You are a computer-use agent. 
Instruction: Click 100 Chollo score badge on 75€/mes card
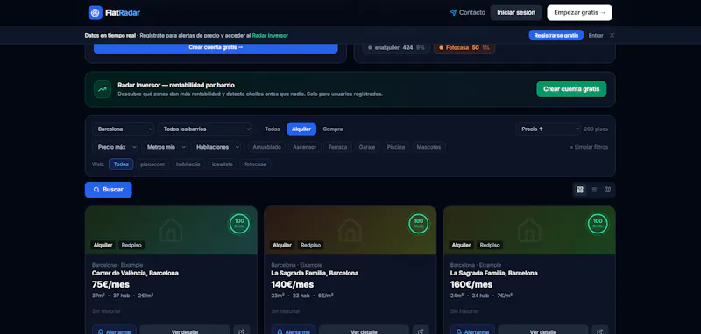pyautogui.click(x=239, y=224)
